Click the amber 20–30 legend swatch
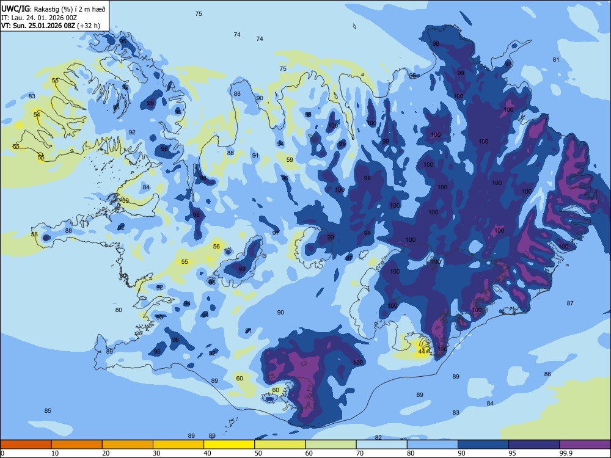 click(128, 445)
